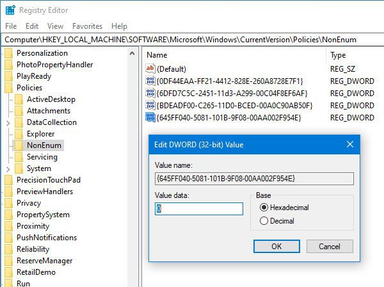
Task: Select the Privacy tree label
Action: coord(29,203)
